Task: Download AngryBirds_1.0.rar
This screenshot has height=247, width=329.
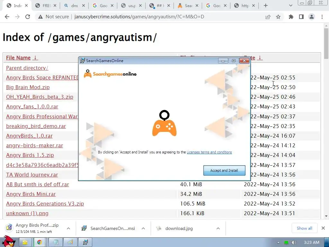Action: click(x=29, y=136)
